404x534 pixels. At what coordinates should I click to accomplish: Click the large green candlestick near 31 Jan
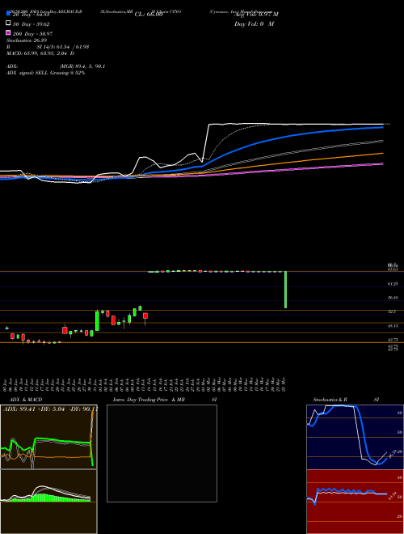(x=97, y=320)
